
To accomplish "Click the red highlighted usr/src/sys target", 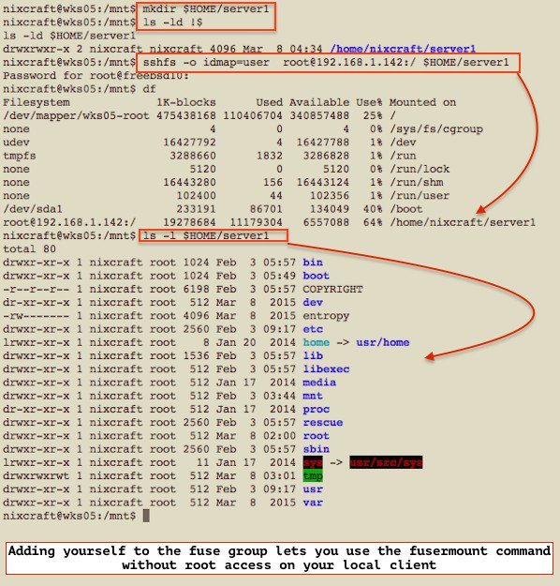I will (x=386, y=462).
